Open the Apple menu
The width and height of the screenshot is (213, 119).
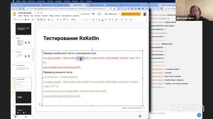pyautogui.click(x=13, y=1)
